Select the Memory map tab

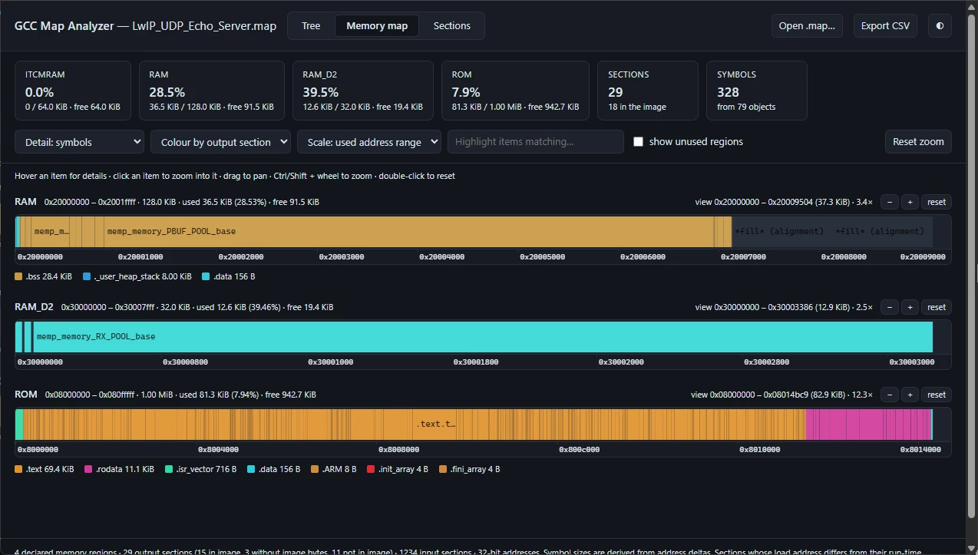click(377, 25)
